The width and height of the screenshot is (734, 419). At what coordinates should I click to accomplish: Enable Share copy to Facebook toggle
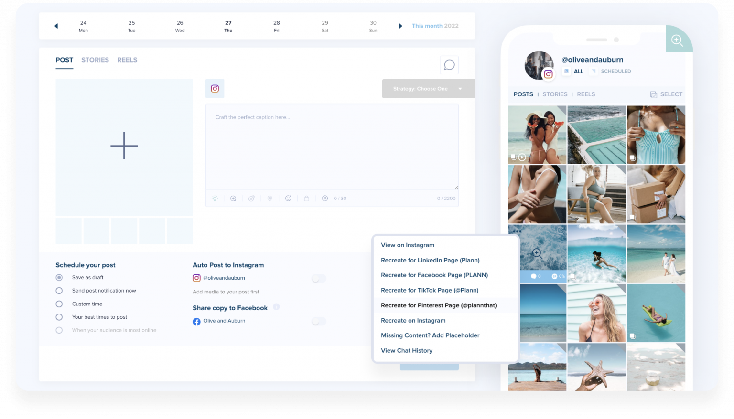click(319, 321)
